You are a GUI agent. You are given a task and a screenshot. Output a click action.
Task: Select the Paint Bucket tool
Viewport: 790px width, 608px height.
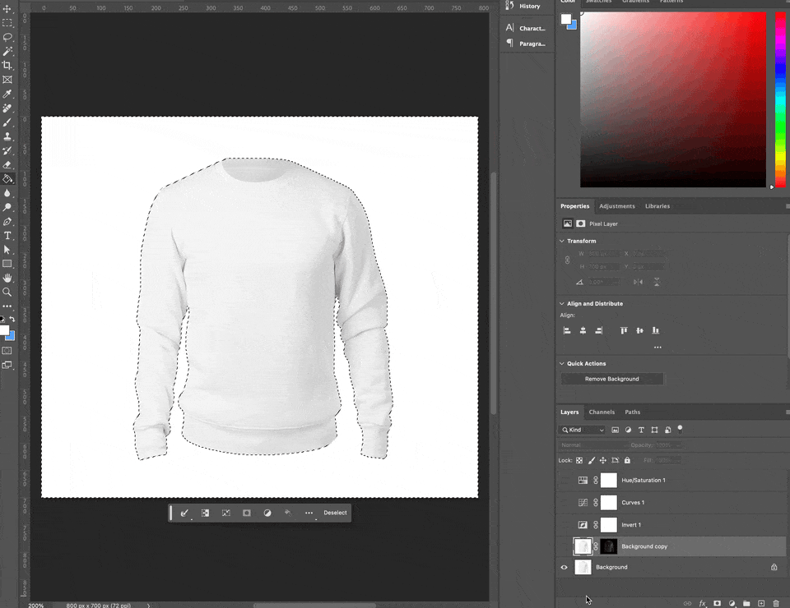[7, 179]
